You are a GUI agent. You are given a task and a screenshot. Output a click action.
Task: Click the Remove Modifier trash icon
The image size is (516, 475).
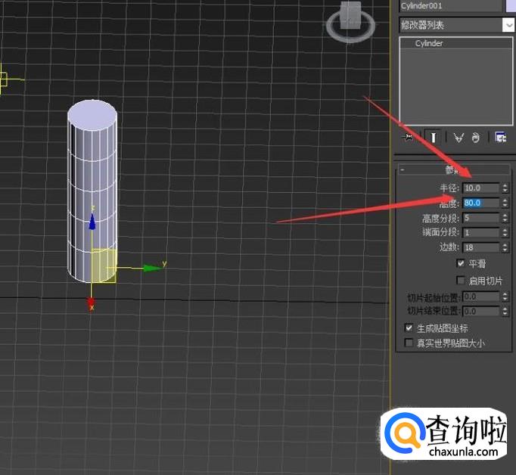(476, 138)
